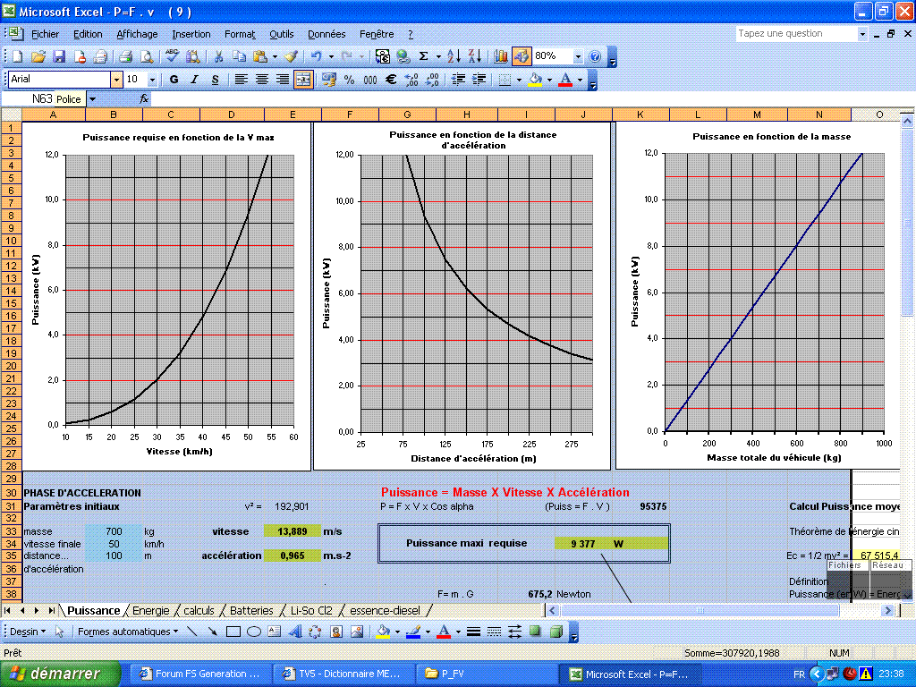
Task: Toggle the Drawing toolbar button
Action: 522,56
